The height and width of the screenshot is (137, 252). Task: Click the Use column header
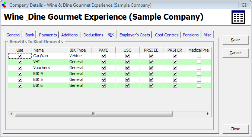click(x=20, y=50)
